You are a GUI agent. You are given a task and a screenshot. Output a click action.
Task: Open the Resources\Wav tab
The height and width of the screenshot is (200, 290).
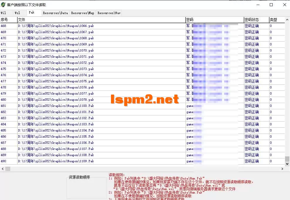pos(109,13)
